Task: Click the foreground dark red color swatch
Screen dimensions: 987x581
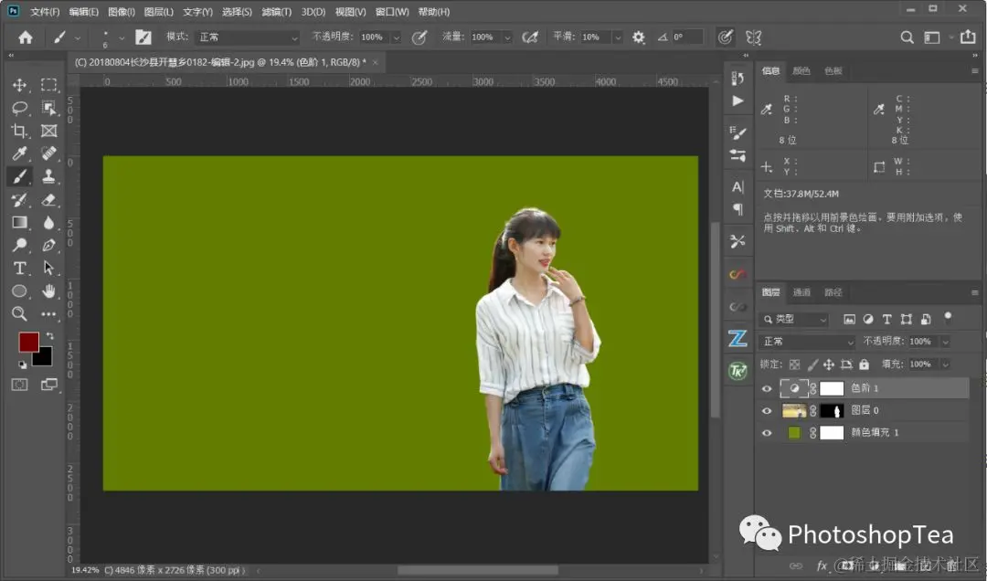Action: [27, 343]
